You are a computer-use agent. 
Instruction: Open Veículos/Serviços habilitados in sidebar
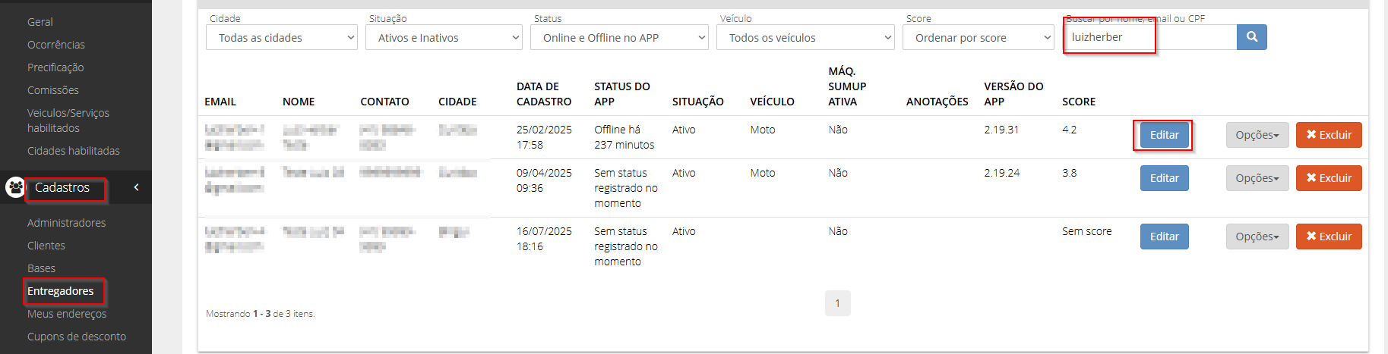(68, 121)
